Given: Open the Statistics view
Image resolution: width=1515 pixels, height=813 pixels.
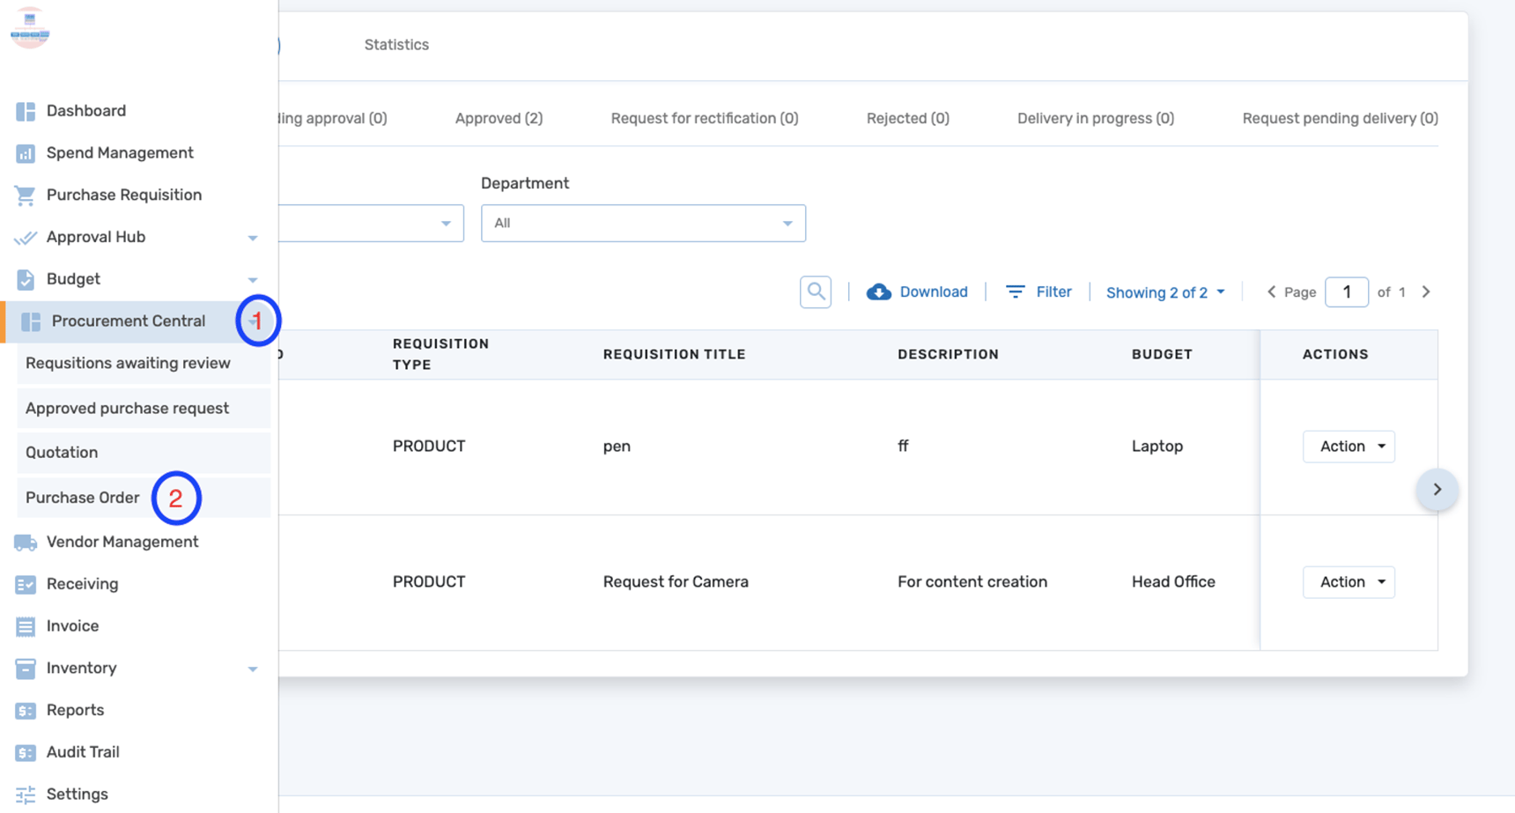Looking at the screenshot, I should coord(396,44).
